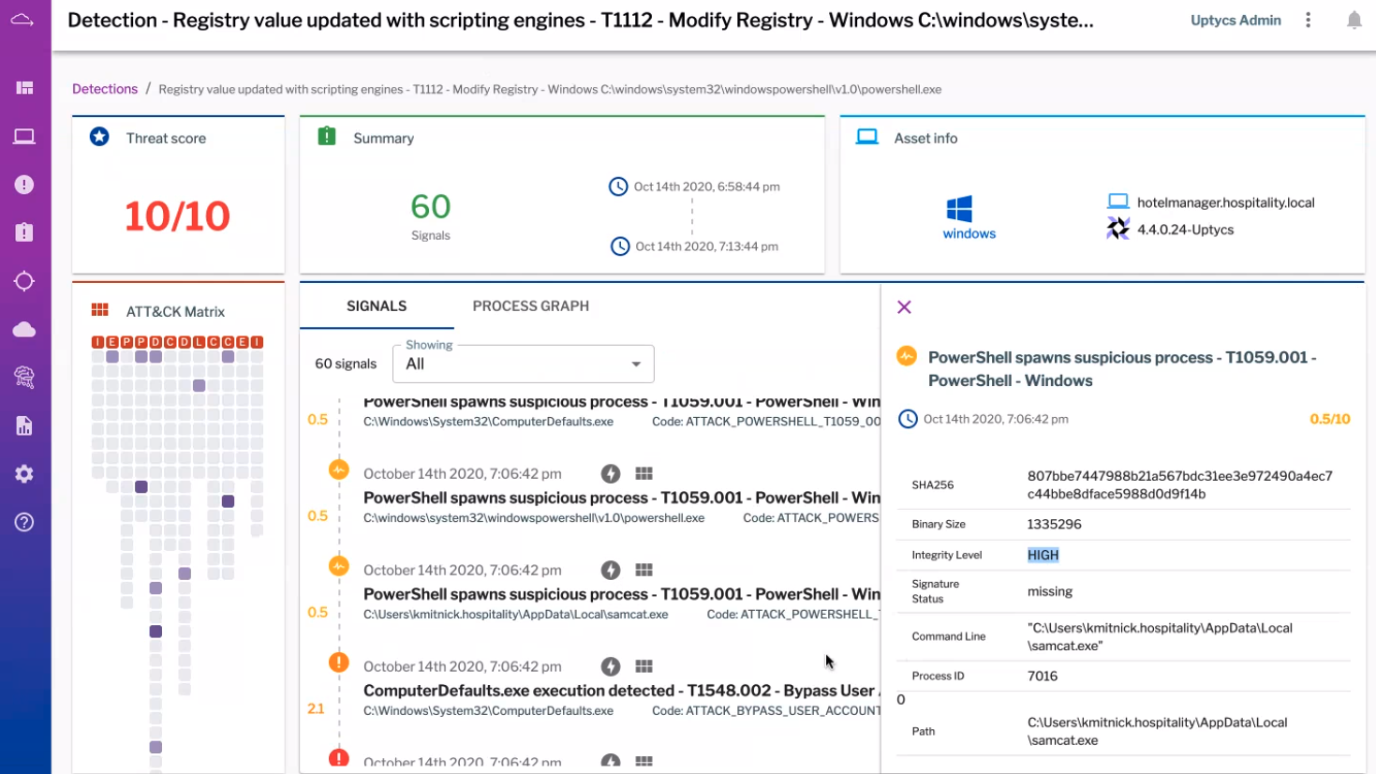The image size is (1376, 774).
Task: Click the laptop icon beside hotelmanager.hospitality.local
Action: (x=1118, y=201)
